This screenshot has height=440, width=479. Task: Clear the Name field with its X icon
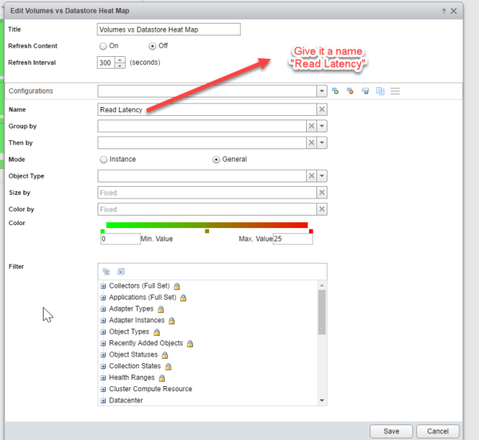click(322, 109)
